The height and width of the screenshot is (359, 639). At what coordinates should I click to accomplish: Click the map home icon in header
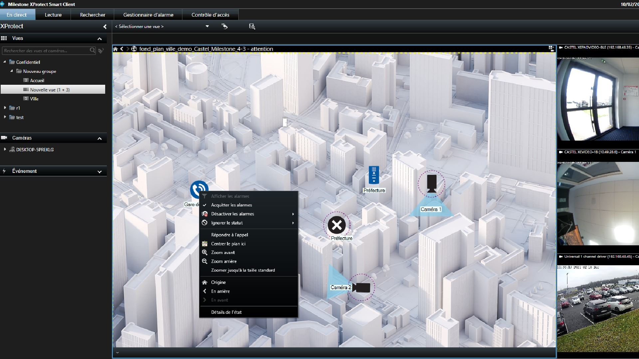coord(115,49)
